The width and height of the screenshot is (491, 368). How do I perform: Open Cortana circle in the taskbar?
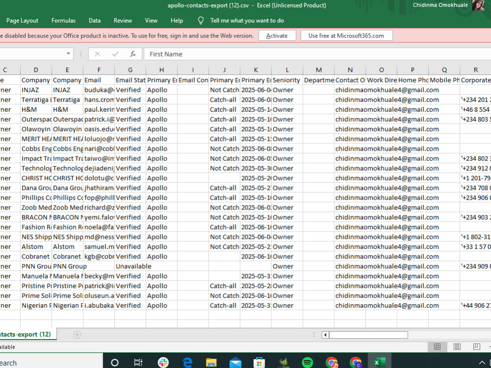115,363
